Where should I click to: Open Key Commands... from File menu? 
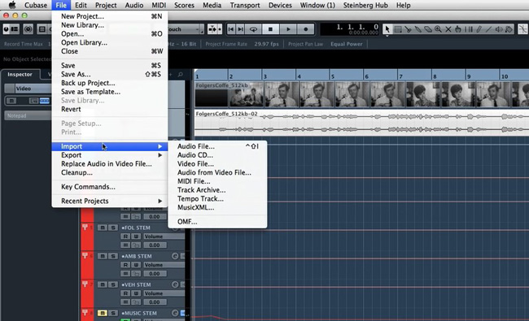(x=110, y=187)
